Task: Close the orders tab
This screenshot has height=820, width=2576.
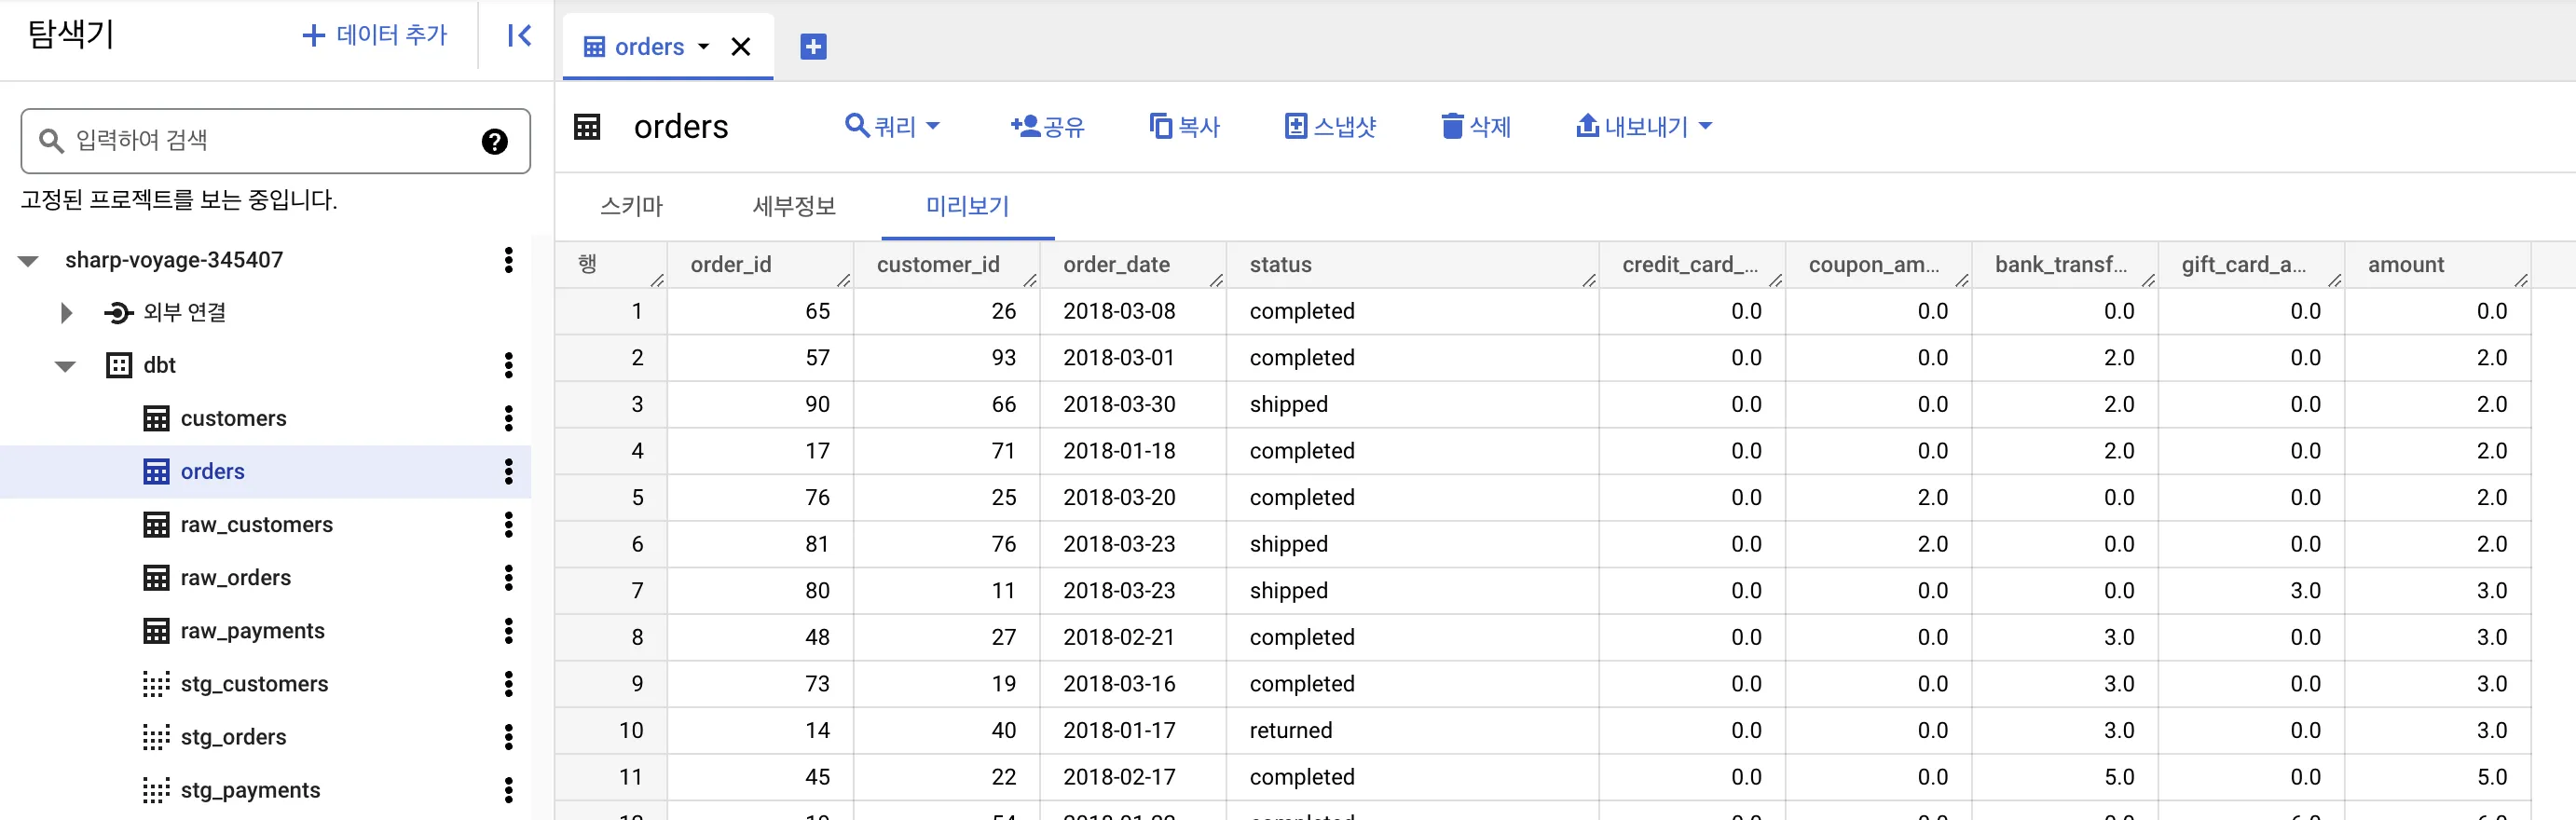Action: (740, 47)
